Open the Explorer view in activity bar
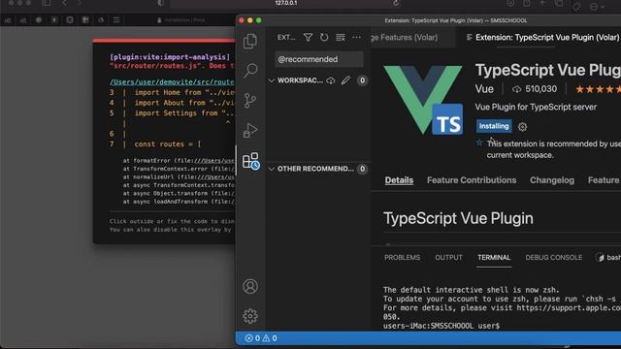This screenshot has height=349, width=621. pos(250,41)
